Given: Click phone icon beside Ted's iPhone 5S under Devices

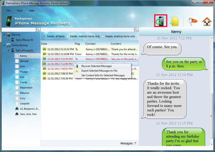Looking at the screenshot, I should [13, 40].
